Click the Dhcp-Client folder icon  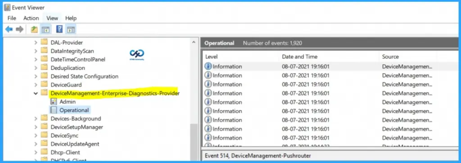click(x=44, y=152)
